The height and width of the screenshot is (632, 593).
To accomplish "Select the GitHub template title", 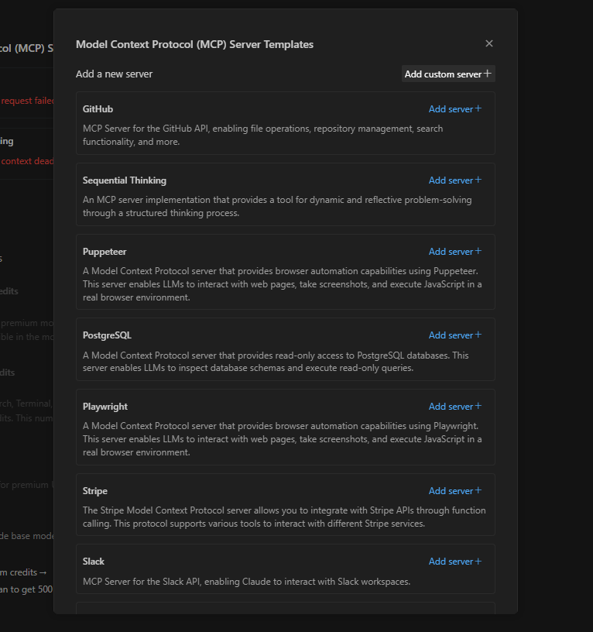I will coord(98,109).
